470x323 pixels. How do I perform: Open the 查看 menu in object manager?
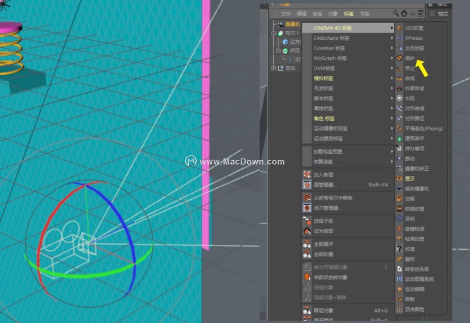point(317,14)
